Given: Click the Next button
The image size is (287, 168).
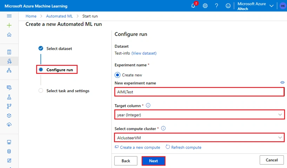Looking at the screenshot, I should 153,161.
